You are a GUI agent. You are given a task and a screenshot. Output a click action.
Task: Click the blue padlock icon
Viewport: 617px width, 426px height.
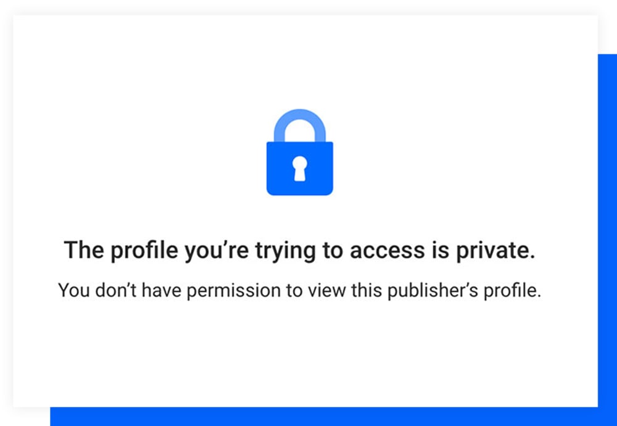coord(300,167)
